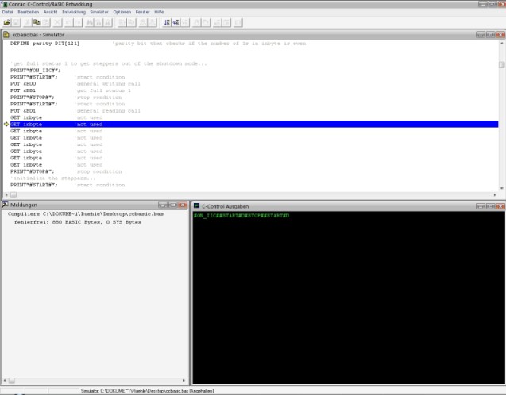Click the Open file toolbar icon

(x=7, y=22)
